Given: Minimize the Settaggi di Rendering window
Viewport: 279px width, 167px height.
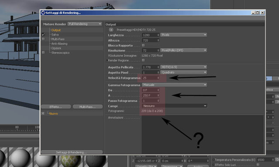Looking at the screenshot, I should [x=253, y=13].
